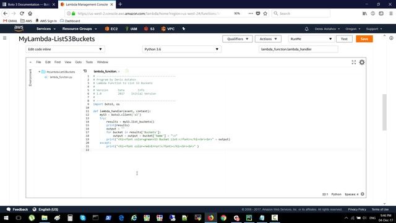Click the Test button
396x223 pixels.
(344, 39)
